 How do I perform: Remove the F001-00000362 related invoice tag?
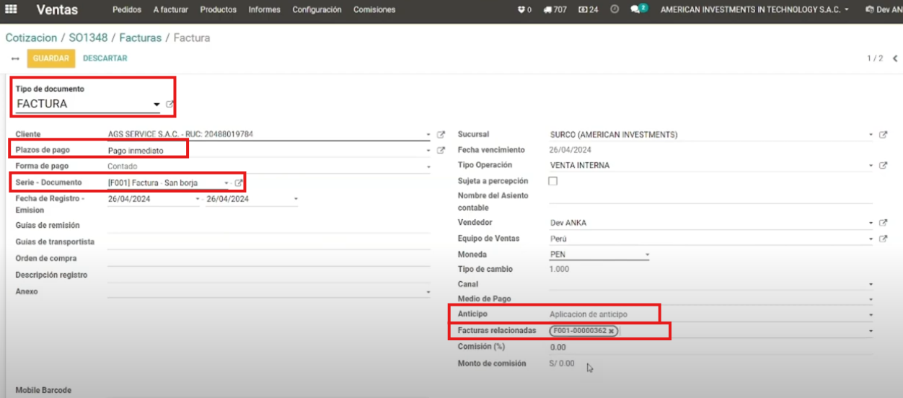click(x=612, y=331)
